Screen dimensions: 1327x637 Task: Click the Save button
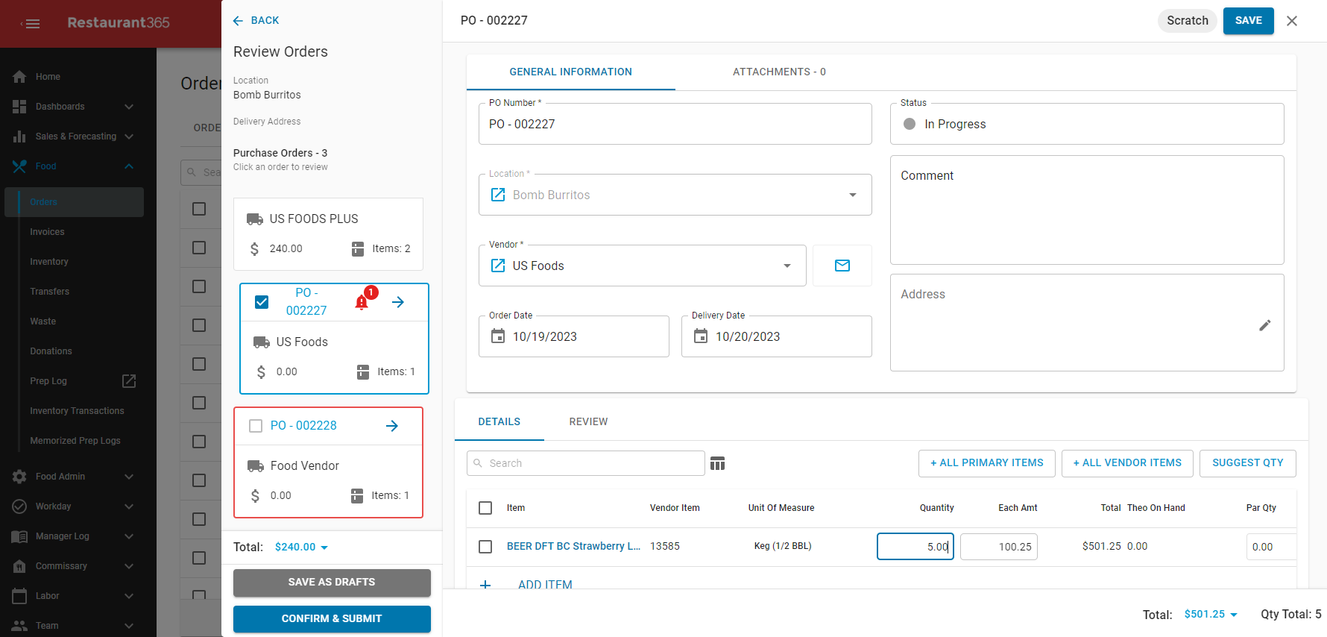coord(1248,21)
